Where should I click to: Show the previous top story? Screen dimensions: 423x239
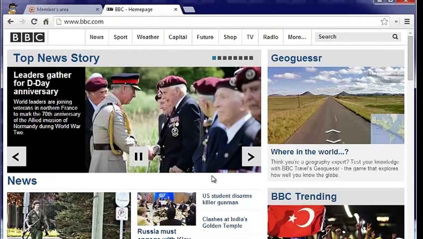tap(16, 157)
